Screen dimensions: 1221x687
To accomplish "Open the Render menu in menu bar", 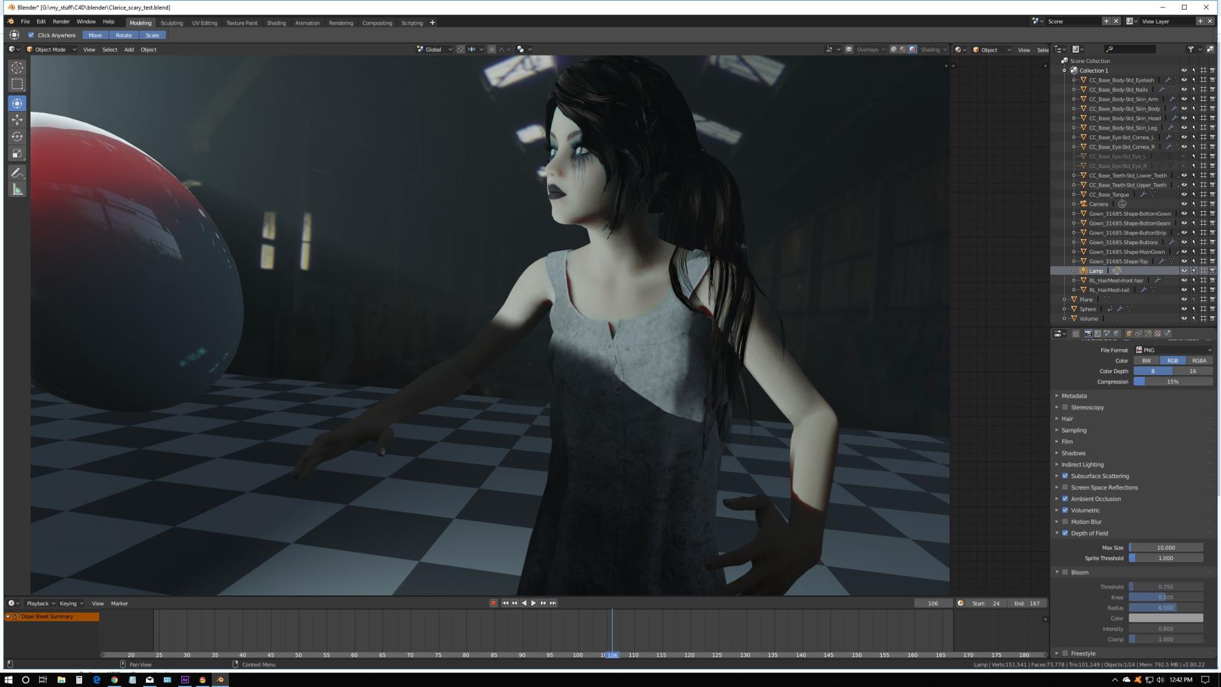I will point(60,23).
